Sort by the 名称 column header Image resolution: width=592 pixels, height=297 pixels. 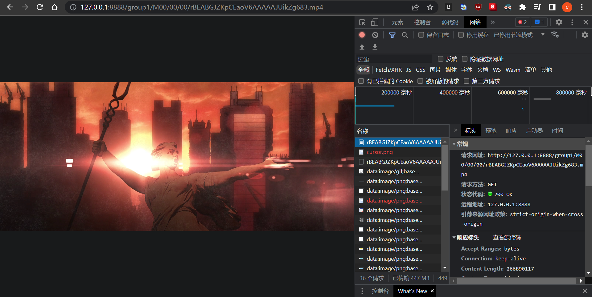coord(401,131)
